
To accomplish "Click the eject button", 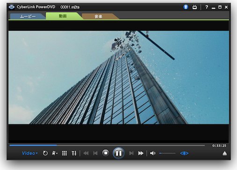I will (x=224, y=153).
